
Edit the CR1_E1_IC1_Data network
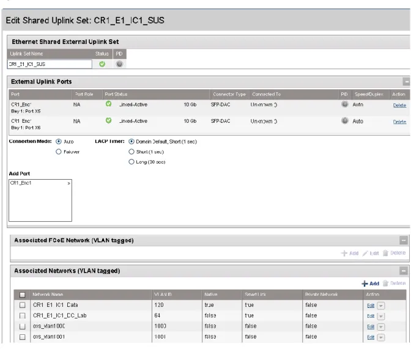(371, 306)
